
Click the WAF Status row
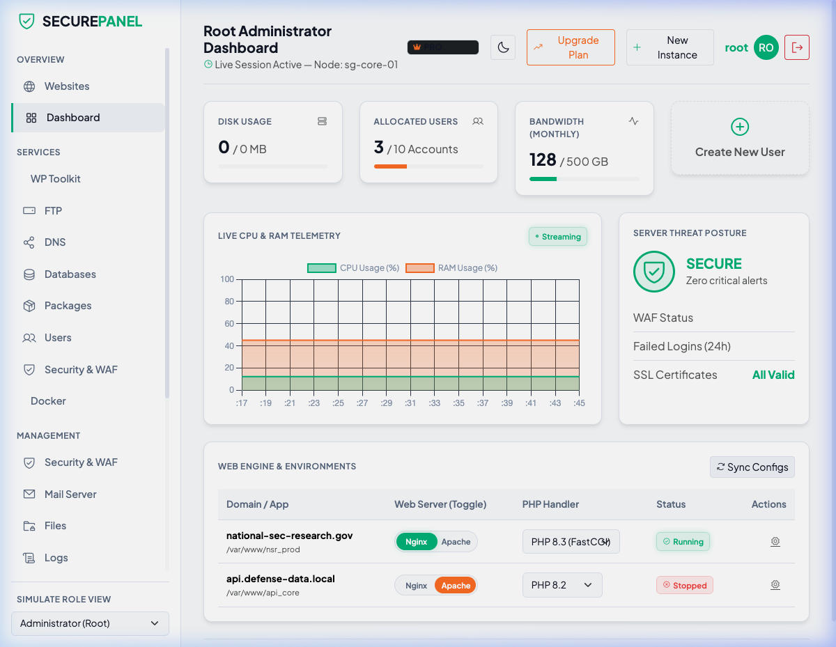[x=714, y=318]
